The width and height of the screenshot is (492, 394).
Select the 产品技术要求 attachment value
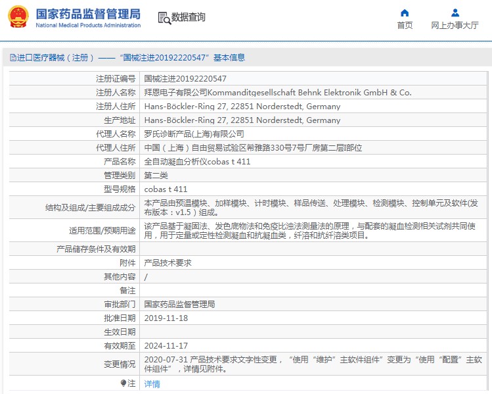point(168,262)
